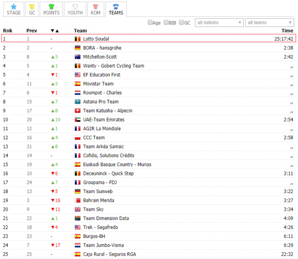Open Cofidis, Solutions Crédits link
Image resolution: width=298 pixels, height=259 pixels.
pos(108,155)
